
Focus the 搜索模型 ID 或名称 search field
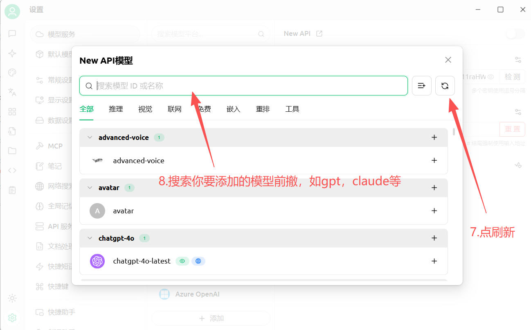click(245, 86)
